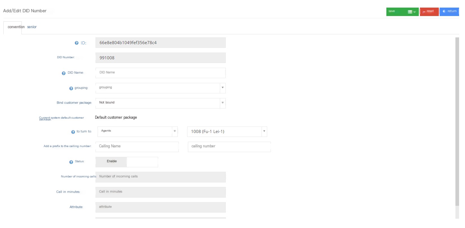Click the vertical scrollbar on the right
The height and width of the screenshot is (228, 465).
[x=457, y=121]
